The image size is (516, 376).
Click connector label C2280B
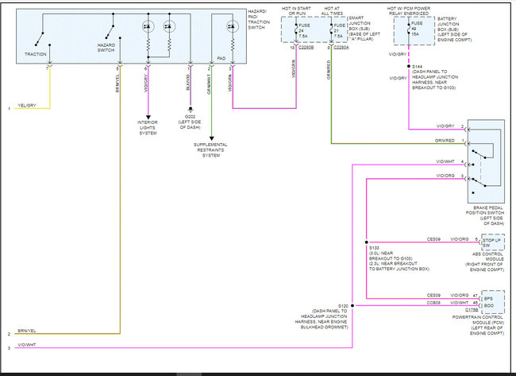point(306,48)
